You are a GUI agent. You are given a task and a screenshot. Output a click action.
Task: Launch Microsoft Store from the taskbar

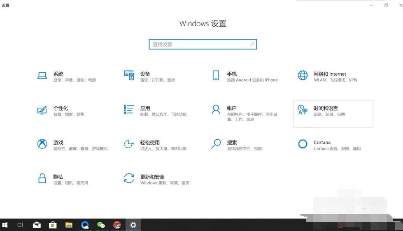click(53, 225)
